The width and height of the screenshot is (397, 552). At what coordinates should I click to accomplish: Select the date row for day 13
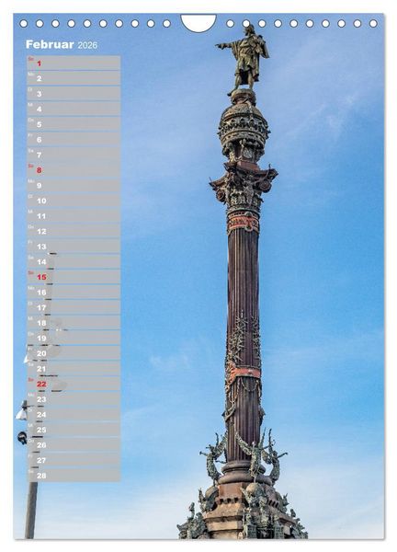pyautogui.click(x=74, y=246)
